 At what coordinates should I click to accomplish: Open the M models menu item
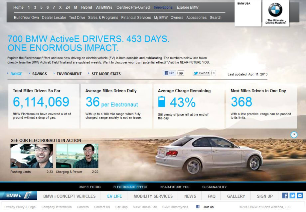click(76, 7)
